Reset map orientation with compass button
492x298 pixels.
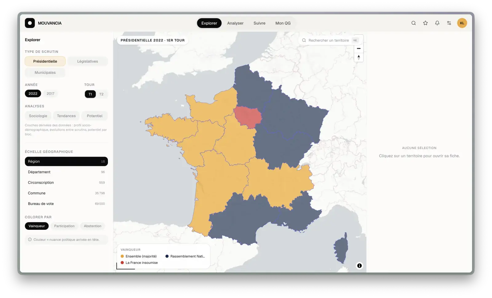[x=359, y=57]
